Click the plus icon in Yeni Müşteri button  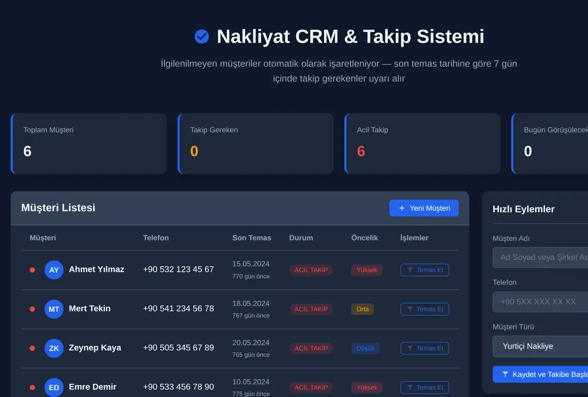(x=402, y=208)
